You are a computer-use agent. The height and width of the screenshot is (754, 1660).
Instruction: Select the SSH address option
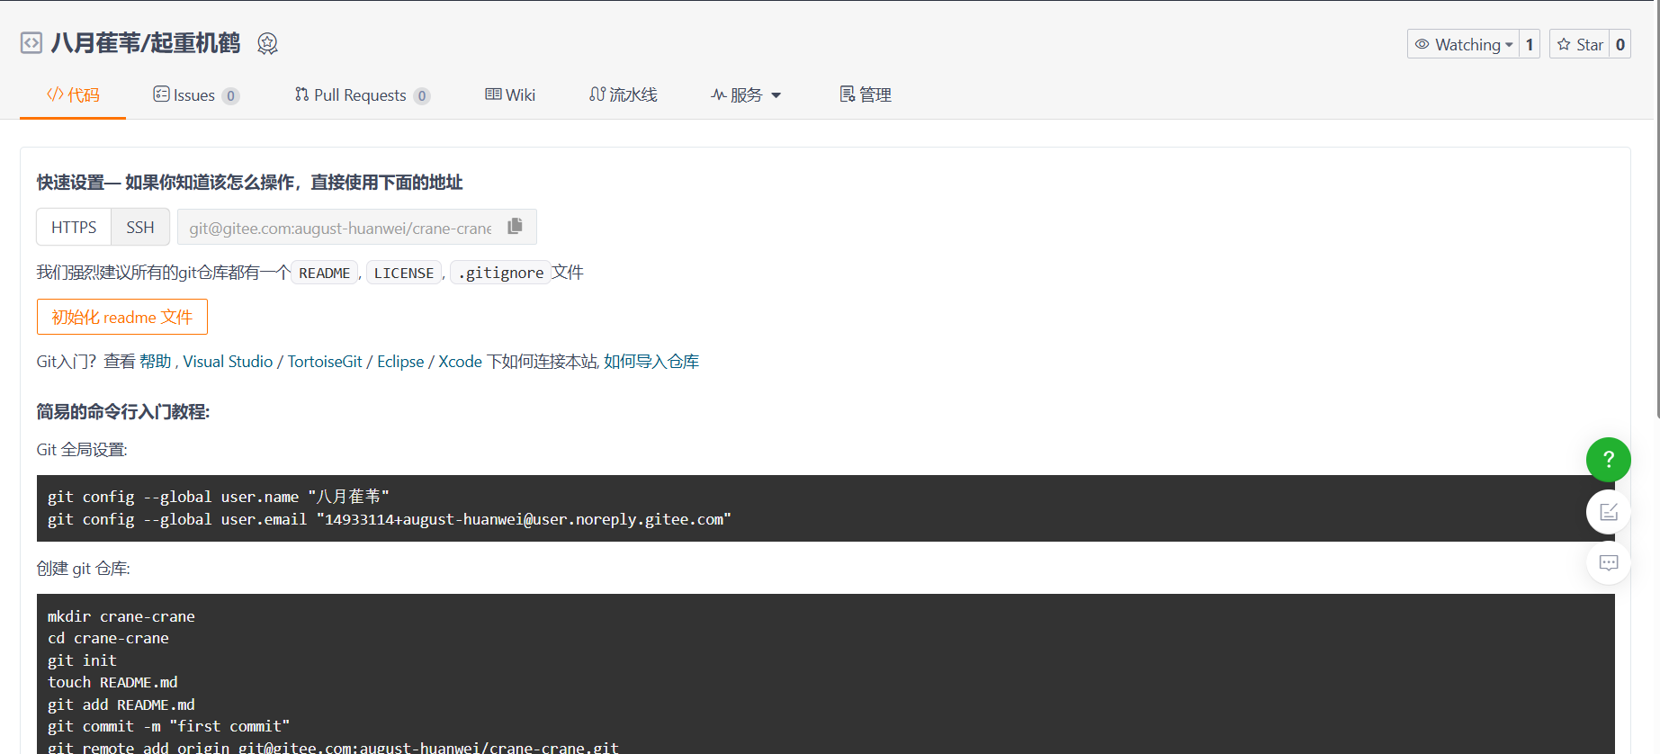pyautogui.click(x=140, y=227)
